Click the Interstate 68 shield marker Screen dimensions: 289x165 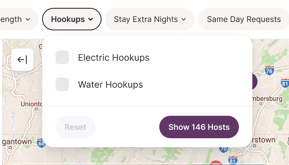[41, 143]
